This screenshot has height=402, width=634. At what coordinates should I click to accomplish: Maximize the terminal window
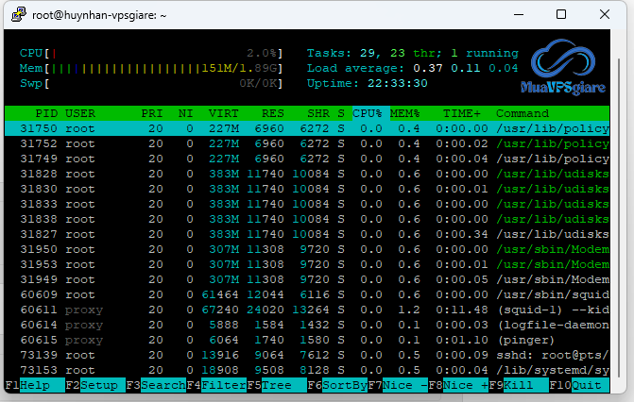tap(560, 15)
